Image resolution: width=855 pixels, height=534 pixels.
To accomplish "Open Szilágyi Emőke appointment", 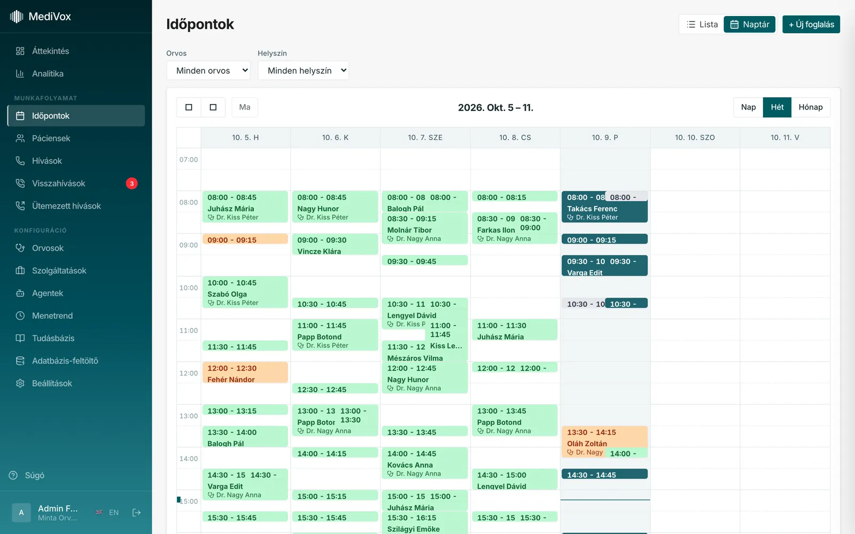I will click(x=424, y=523).
